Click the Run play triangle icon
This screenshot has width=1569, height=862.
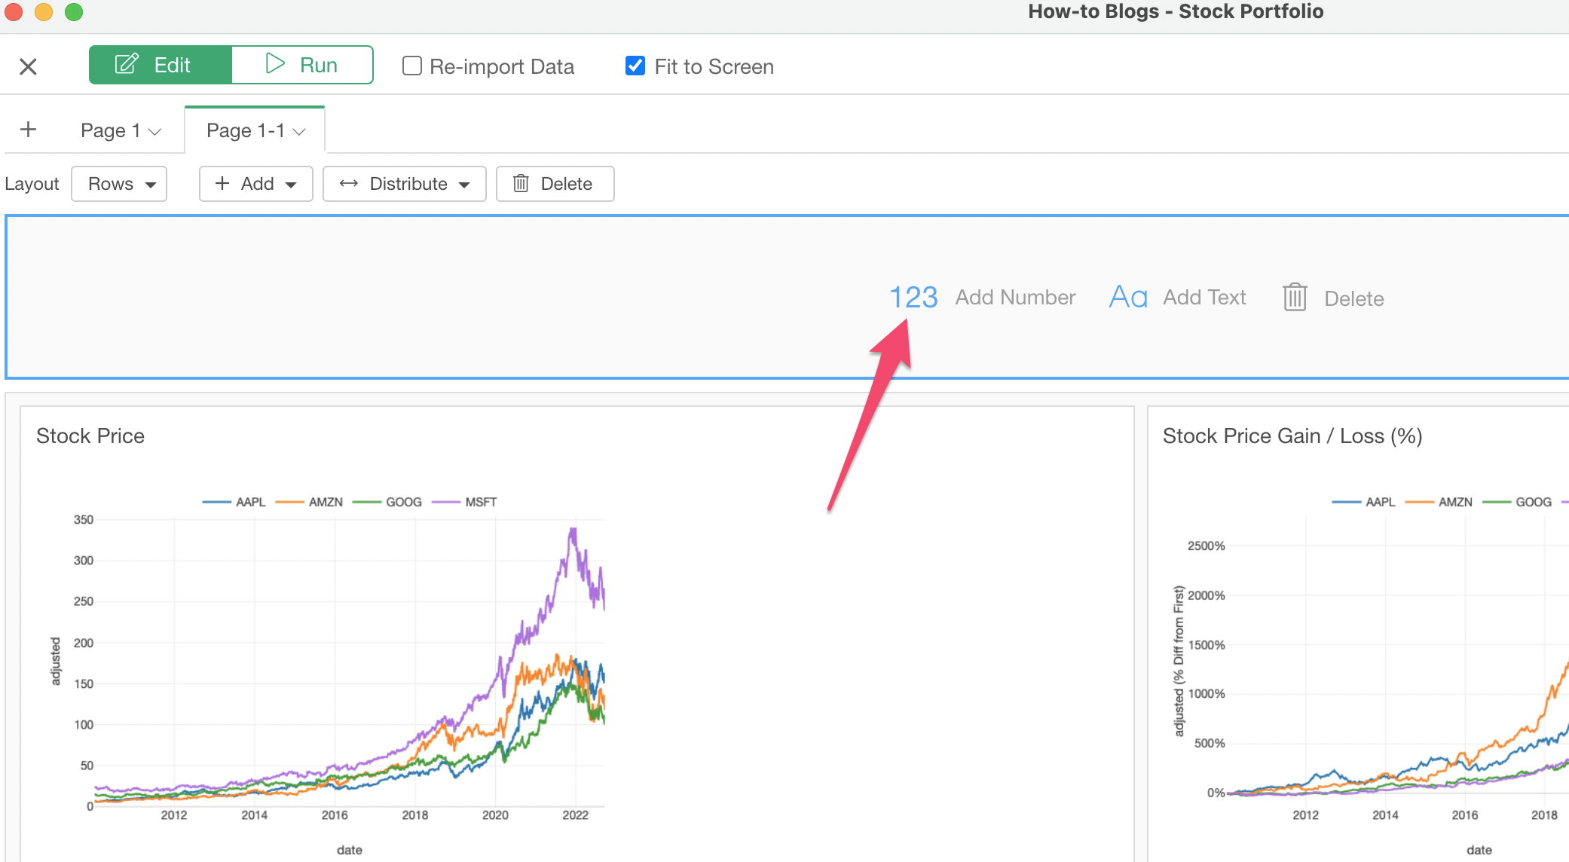click(275, 64)
